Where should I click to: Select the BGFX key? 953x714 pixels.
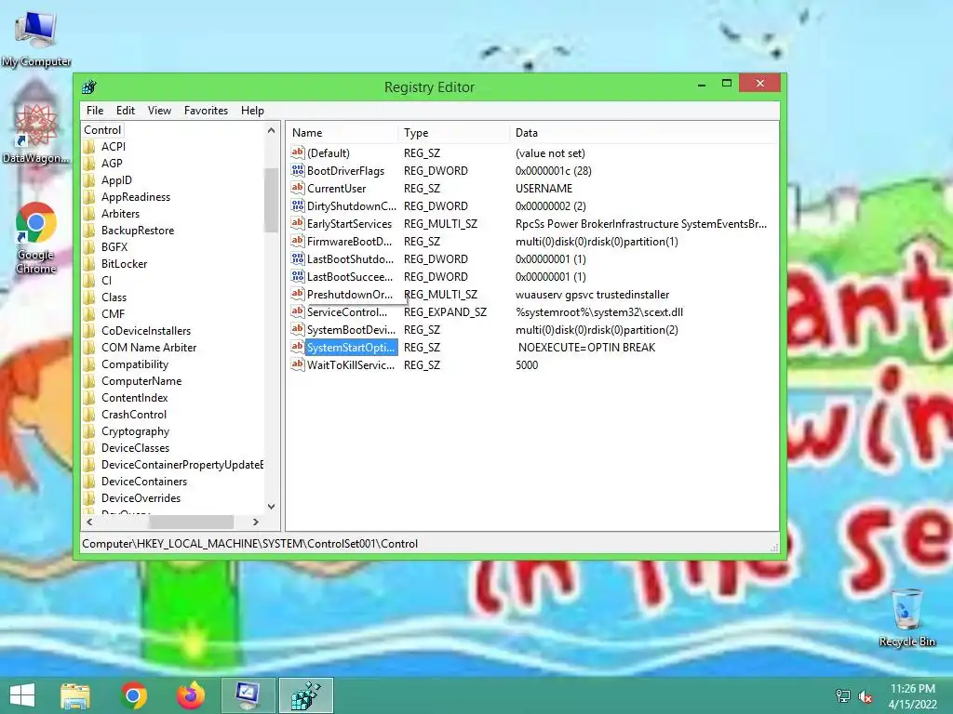[x=114, y=247]
